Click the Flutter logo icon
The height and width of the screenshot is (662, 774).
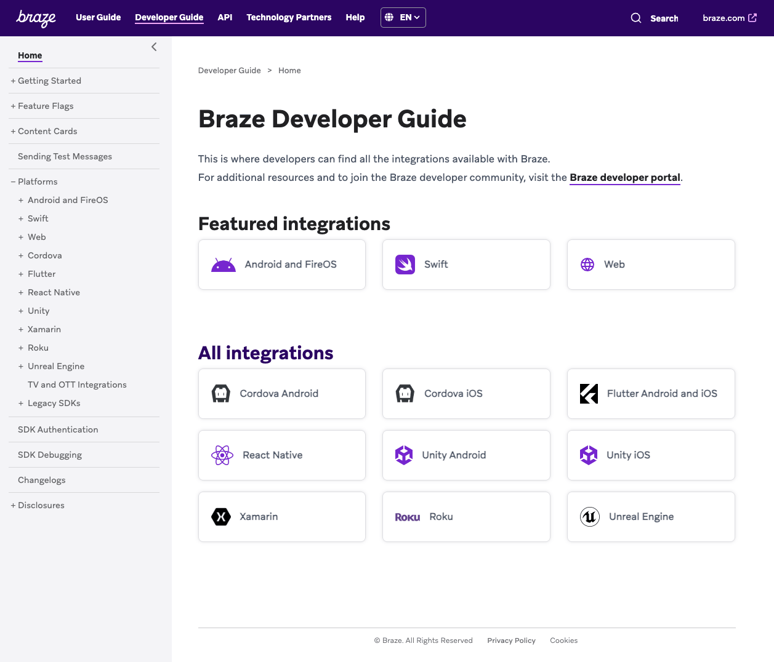[589, 394]
